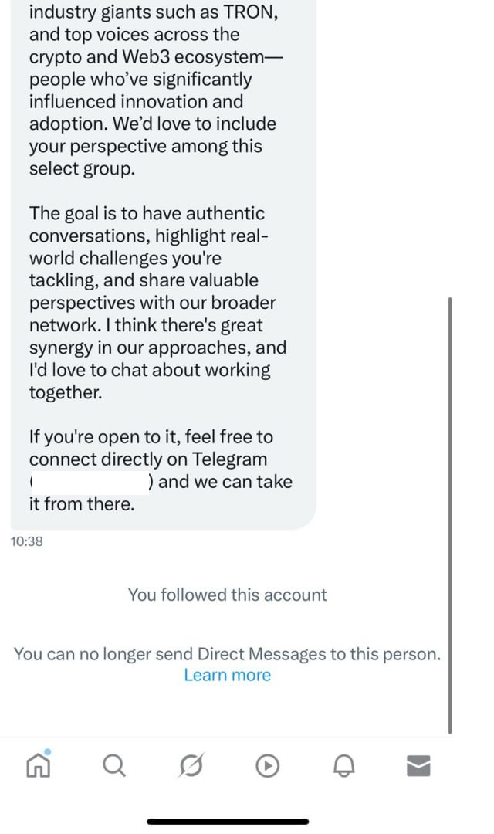Tap the blue dot on Home icon

coord(47,751)
